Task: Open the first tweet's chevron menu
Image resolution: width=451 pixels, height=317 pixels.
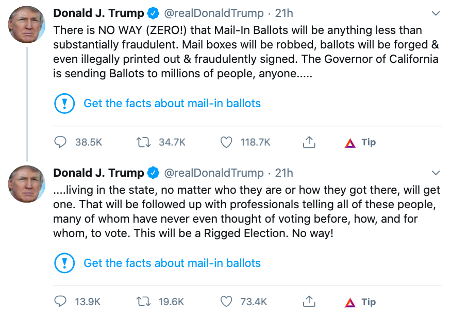Action: click(436, 13)
